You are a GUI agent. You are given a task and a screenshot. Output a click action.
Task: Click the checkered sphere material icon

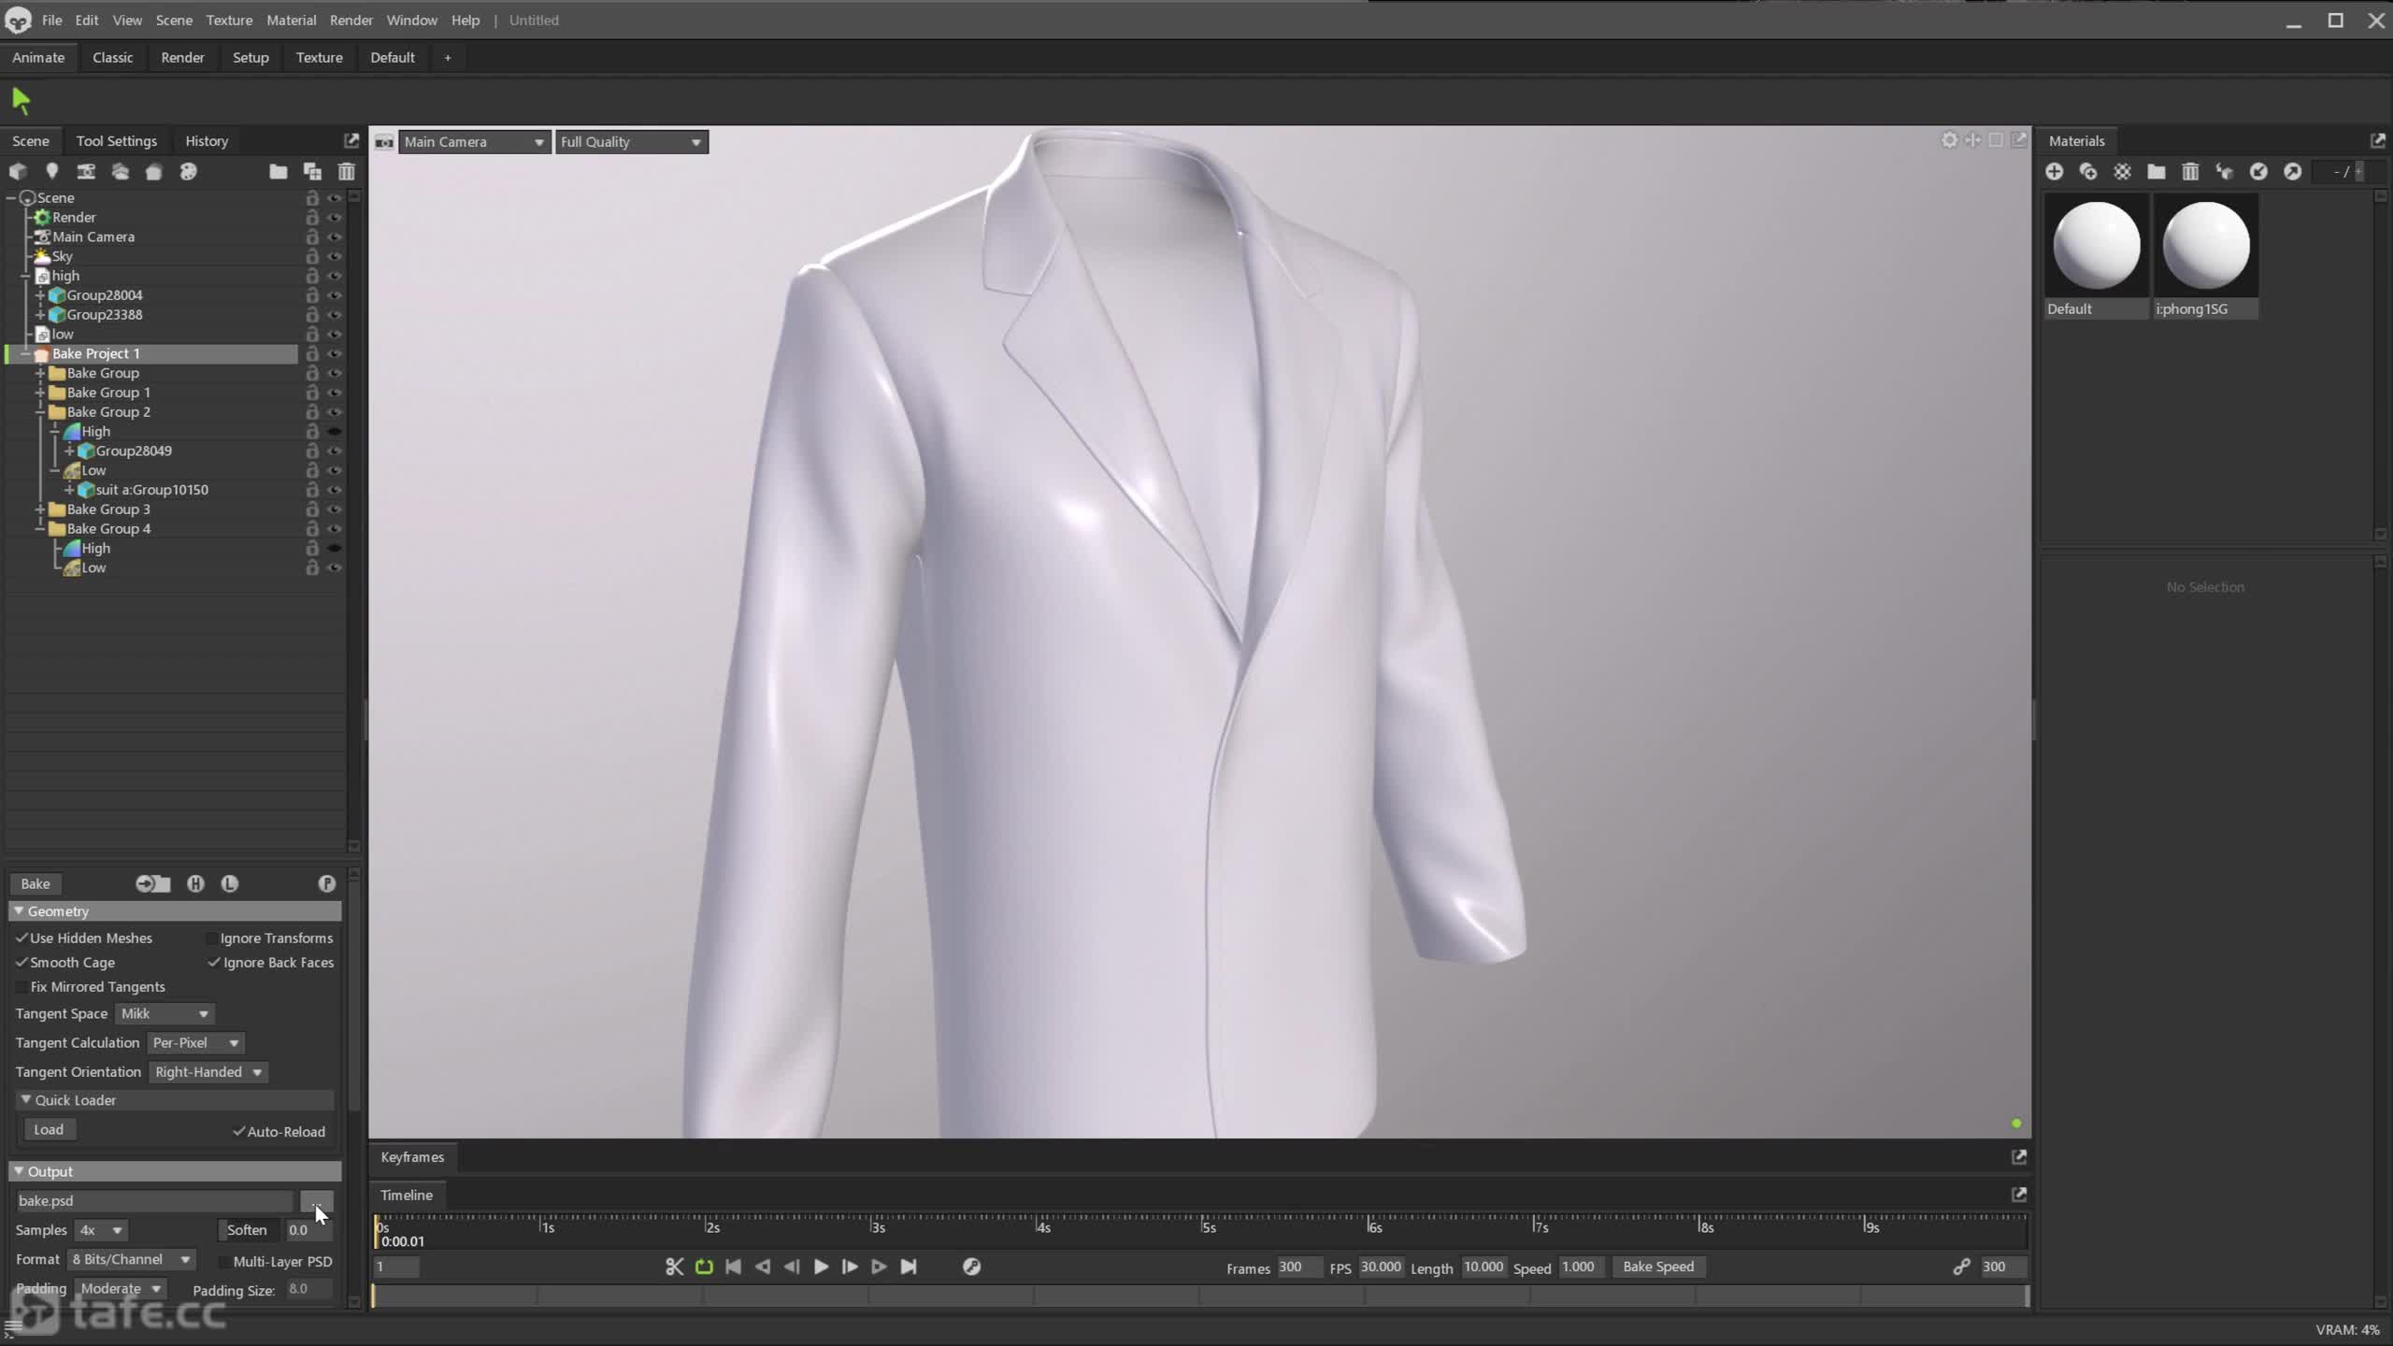tap(2122, 171)
